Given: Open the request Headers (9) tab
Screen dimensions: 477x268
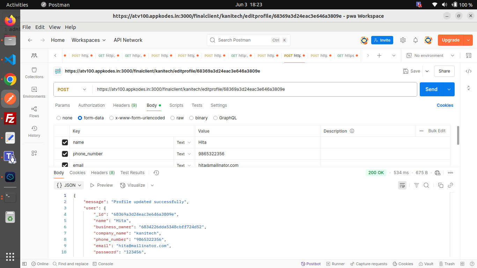Looking at the screenshot, I should click(125, 105).
